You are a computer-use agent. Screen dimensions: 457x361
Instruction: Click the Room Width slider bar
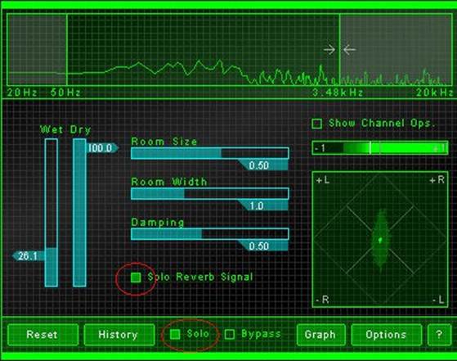point(210,193)
